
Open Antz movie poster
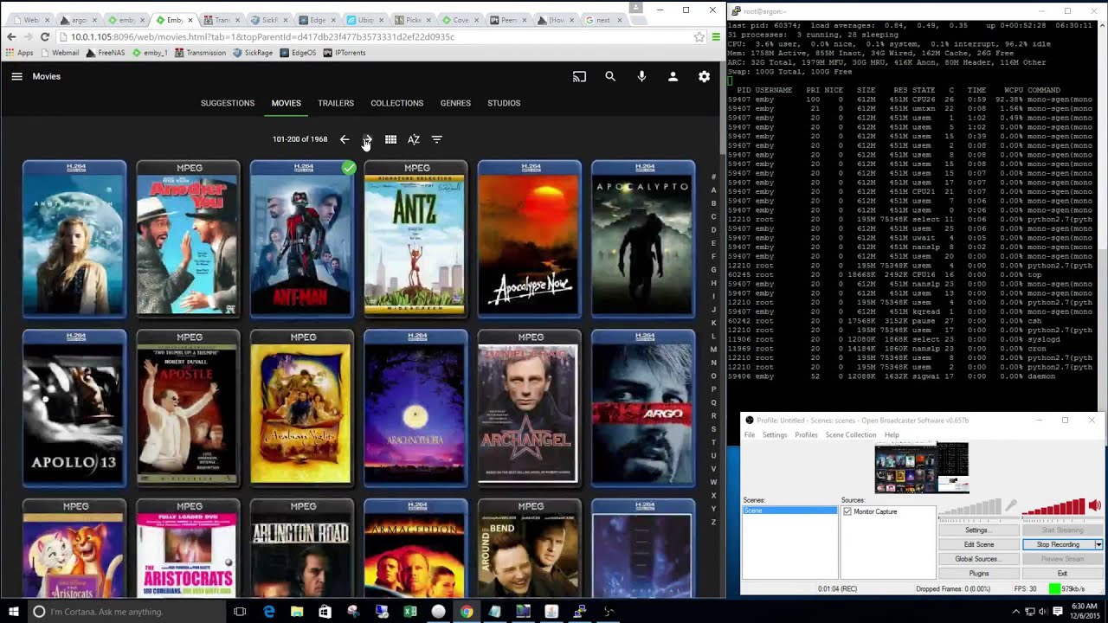pyautogui.click(x=415, y=239)
